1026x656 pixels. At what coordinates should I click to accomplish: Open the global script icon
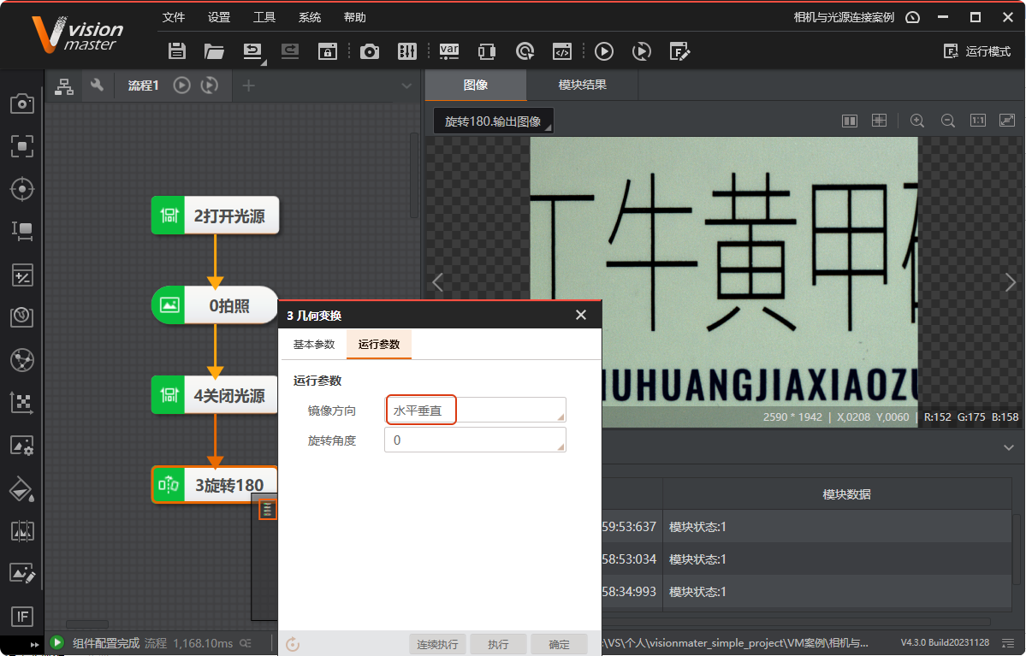click(x=562, y=51)
